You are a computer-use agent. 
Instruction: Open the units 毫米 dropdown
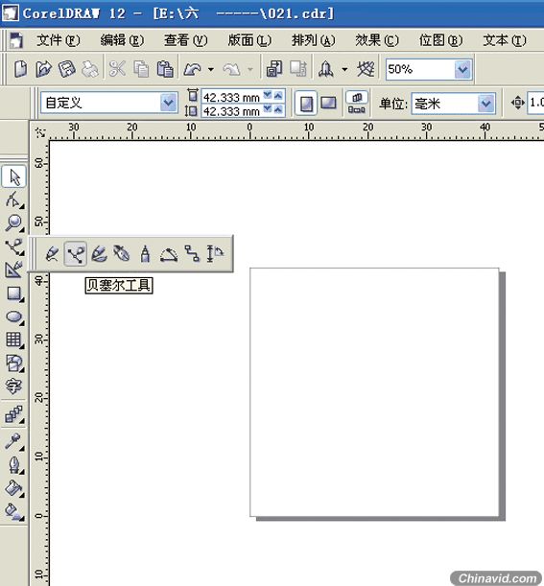(485, 104)
